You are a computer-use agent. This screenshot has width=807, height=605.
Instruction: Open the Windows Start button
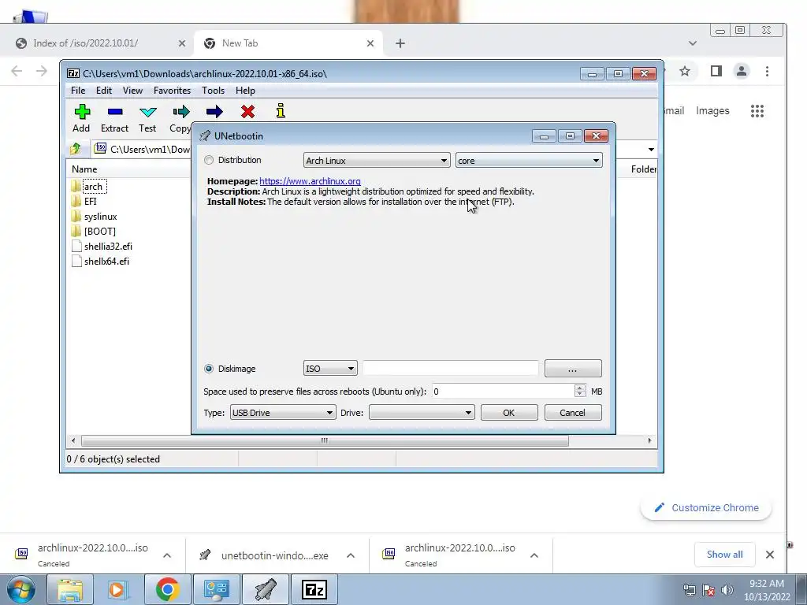coord(20,589)
